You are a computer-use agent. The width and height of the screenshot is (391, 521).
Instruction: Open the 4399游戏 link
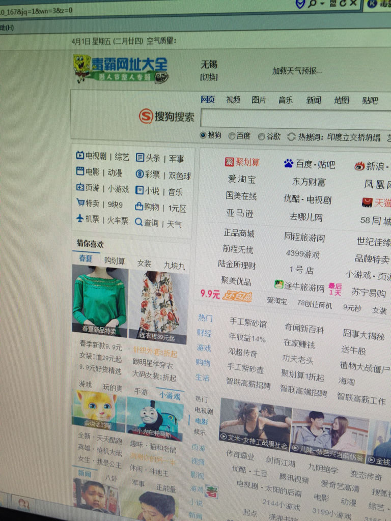tap(302, 254)
